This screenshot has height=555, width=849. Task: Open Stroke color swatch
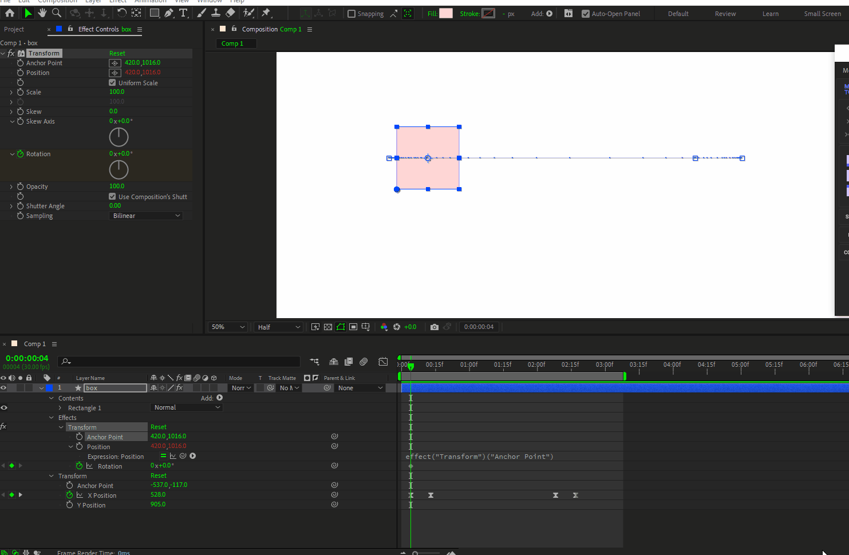(488, 13)
